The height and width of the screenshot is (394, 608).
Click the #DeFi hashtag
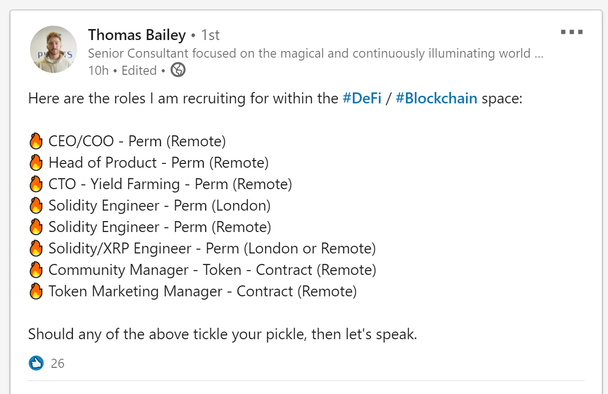pos(362,99)
